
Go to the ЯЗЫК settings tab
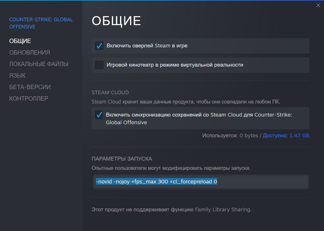pyautogui.click(x=17, y=76)
